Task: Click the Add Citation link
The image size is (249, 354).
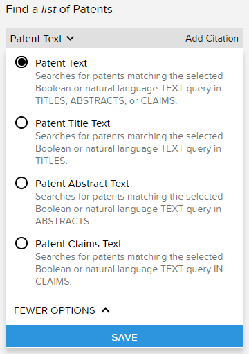Action: 212,38
